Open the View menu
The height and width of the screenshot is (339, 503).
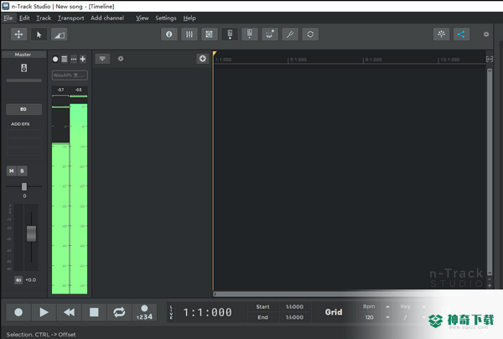click(143, 18)
